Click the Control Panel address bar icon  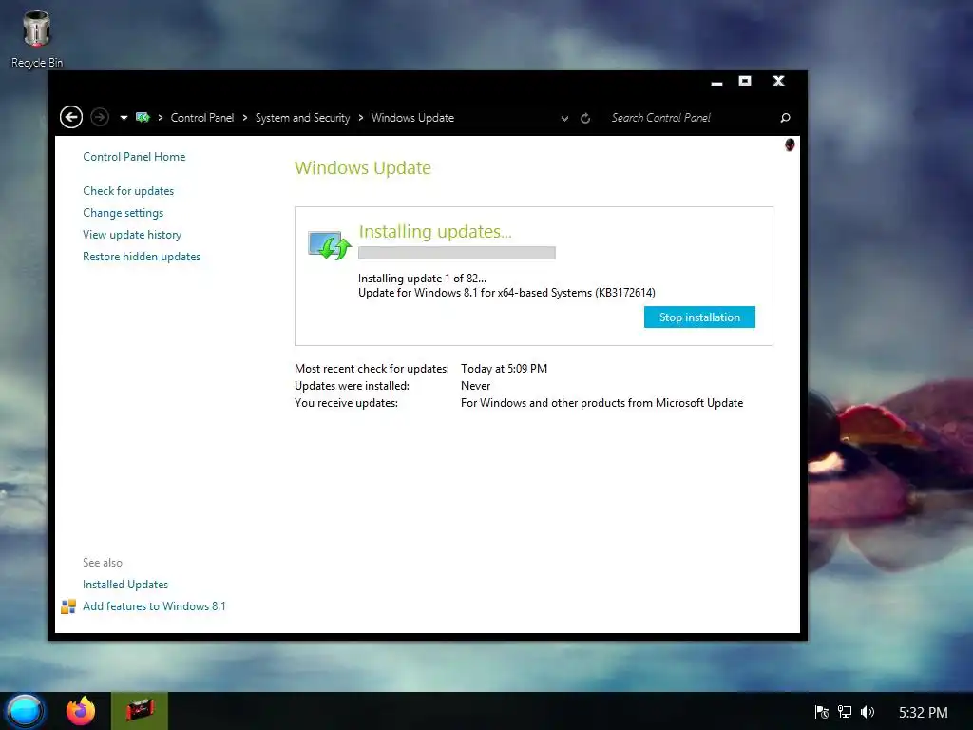tap(143, 117)
